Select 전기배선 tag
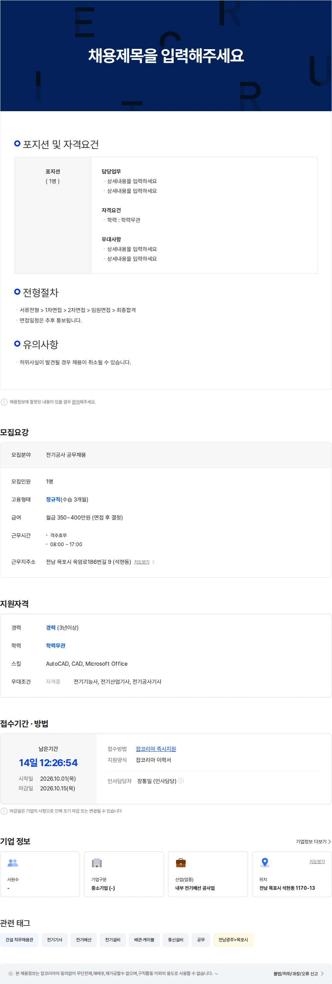 [84, 940]
